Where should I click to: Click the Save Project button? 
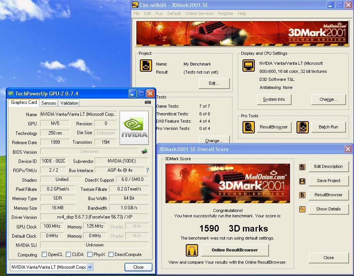point(328,181)
